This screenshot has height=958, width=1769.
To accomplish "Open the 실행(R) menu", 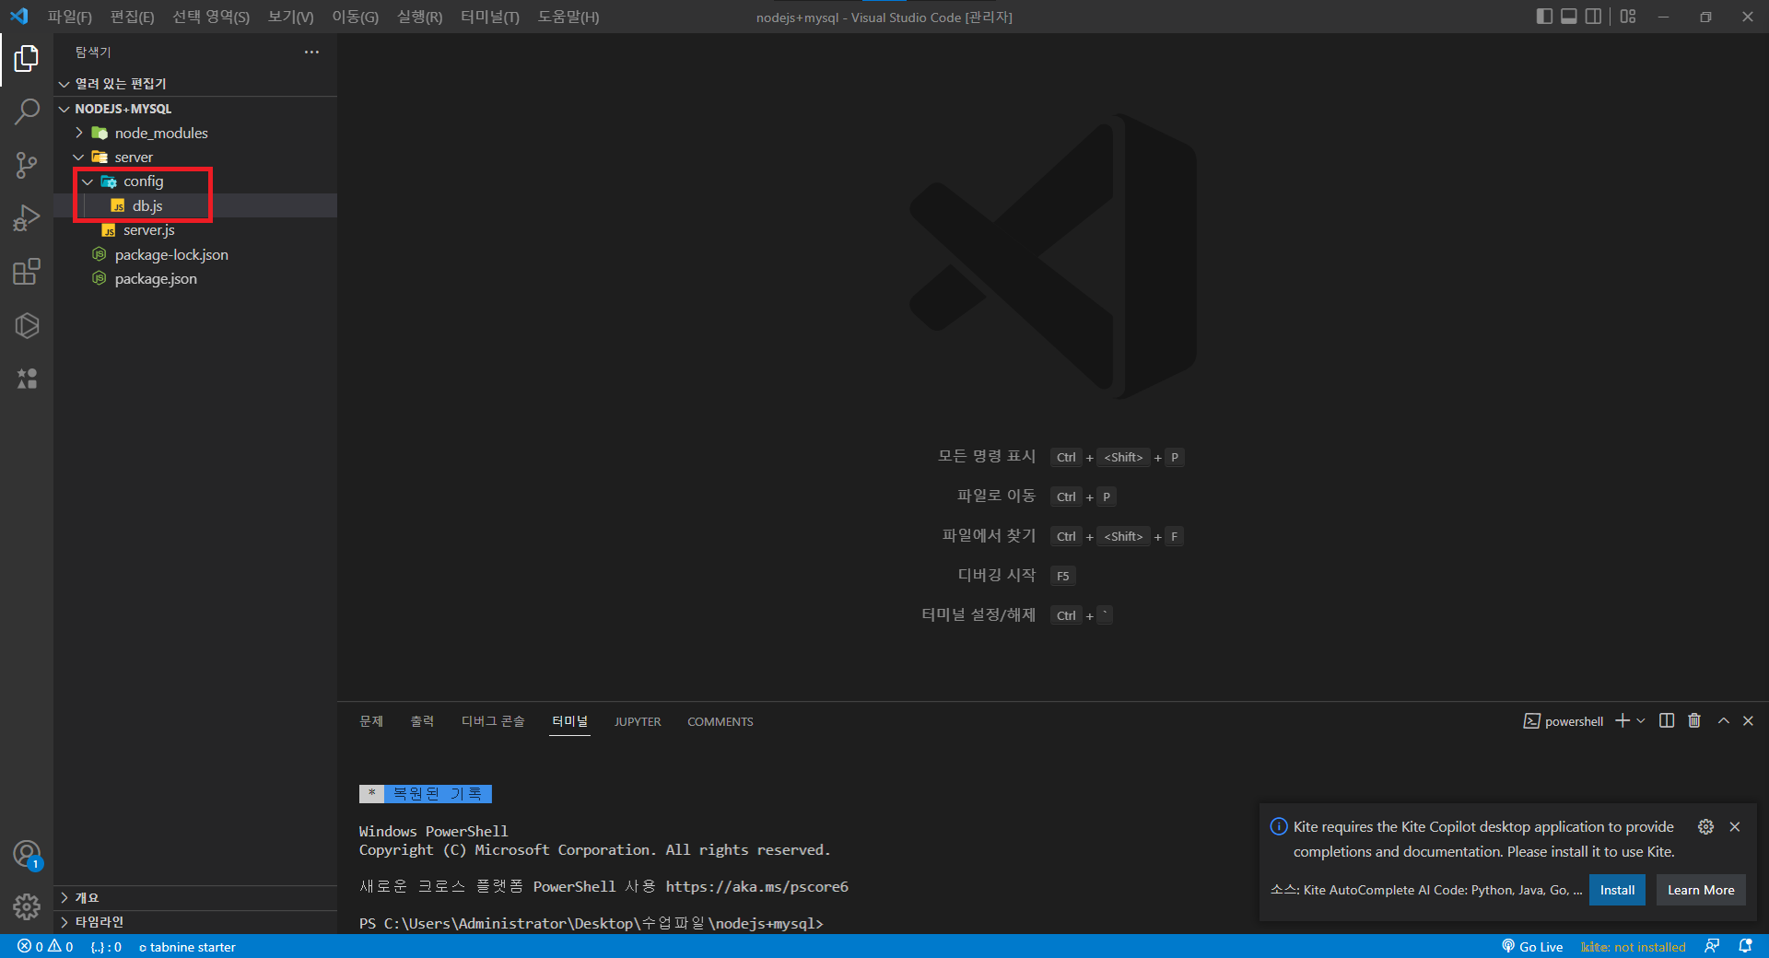I will 419,17.
